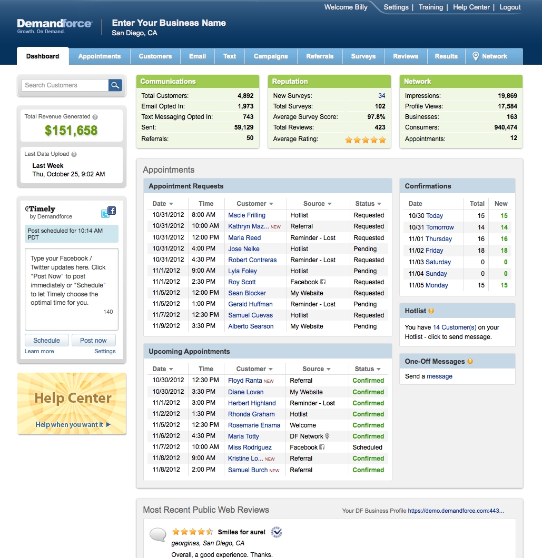Go to the Surveys tab
The height and width of the screenshot is (558, 542).
click(363, 56)
